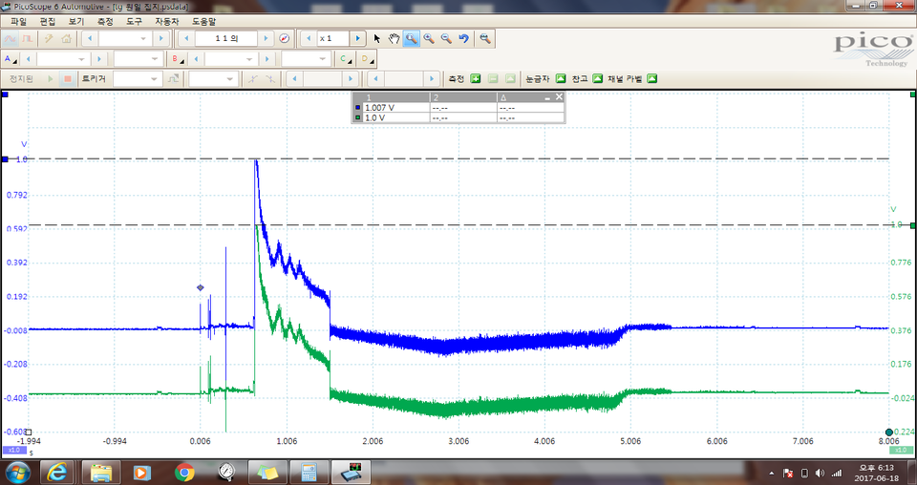Open the buffer navigator compass icon
Screen dimensions: 917x485
coord(285,38)
